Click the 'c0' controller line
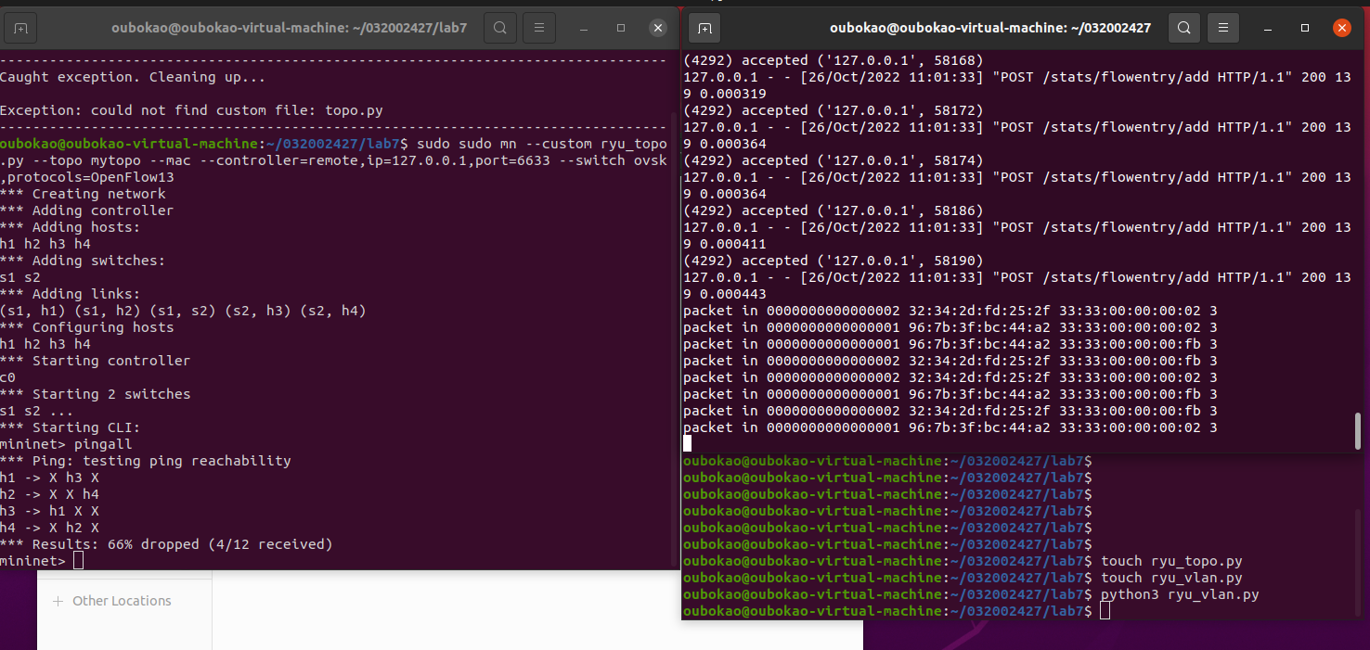This screenshot has height=650, width=1370. point(8,377)
